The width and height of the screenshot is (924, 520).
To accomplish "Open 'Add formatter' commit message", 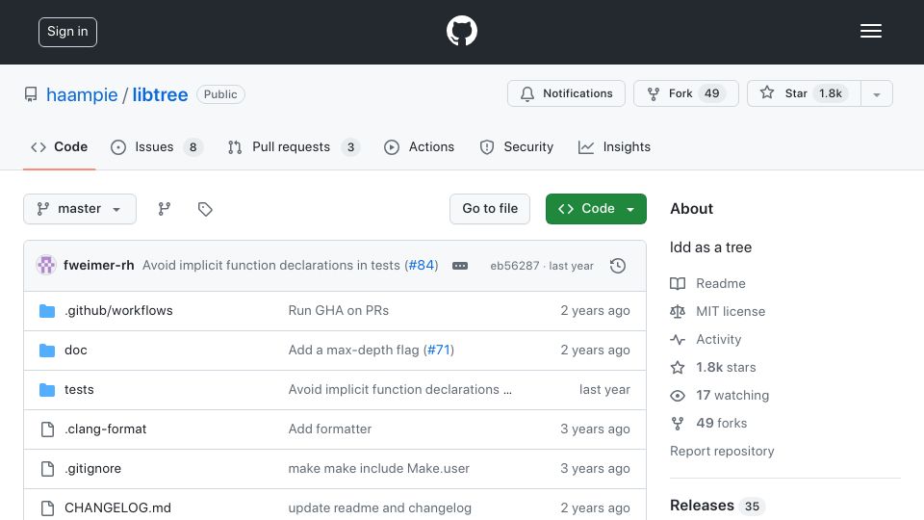I will coord(330,429).
